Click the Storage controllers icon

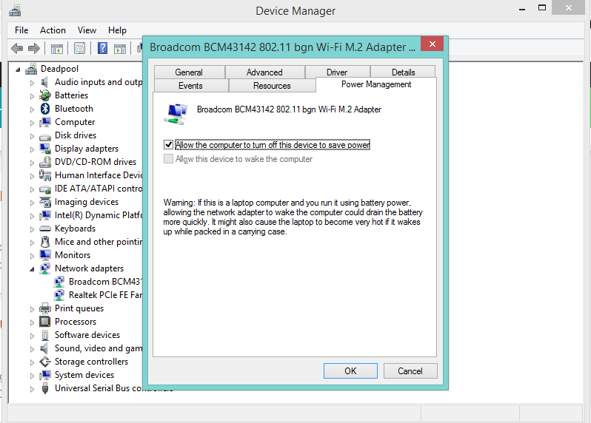(x=45, y=362)
